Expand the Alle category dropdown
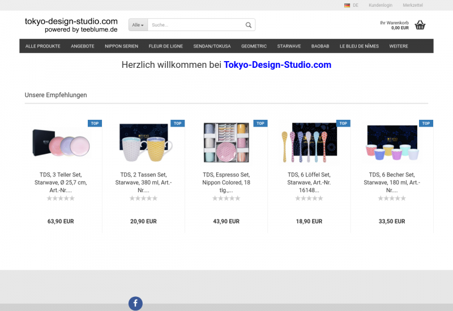Viewport: 453px width, 311px height. [x=138, y=25]
